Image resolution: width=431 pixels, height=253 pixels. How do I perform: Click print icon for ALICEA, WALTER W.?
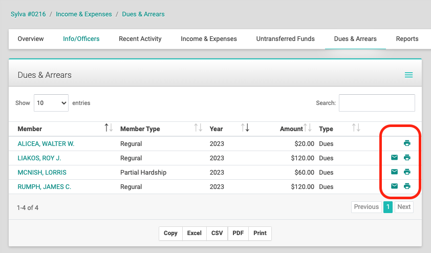point(407,143)
